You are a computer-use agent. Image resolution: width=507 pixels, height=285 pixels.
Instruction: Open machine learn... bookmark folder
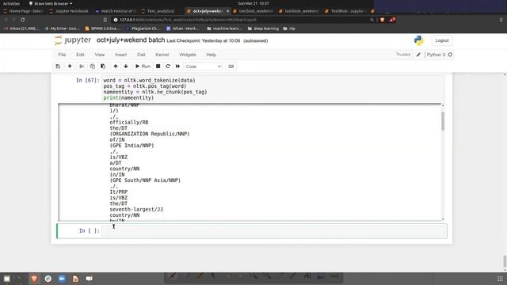tap(225, 28)
